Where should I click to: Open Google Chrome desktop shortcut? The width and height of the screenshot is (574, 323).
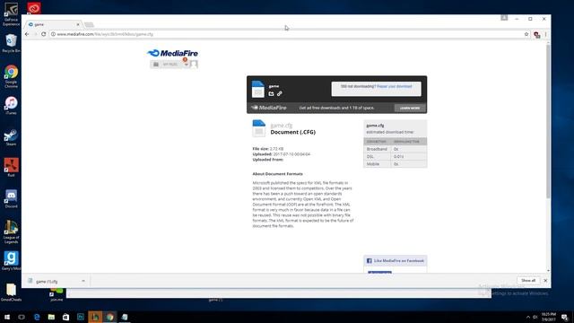[x=11, y=76]
